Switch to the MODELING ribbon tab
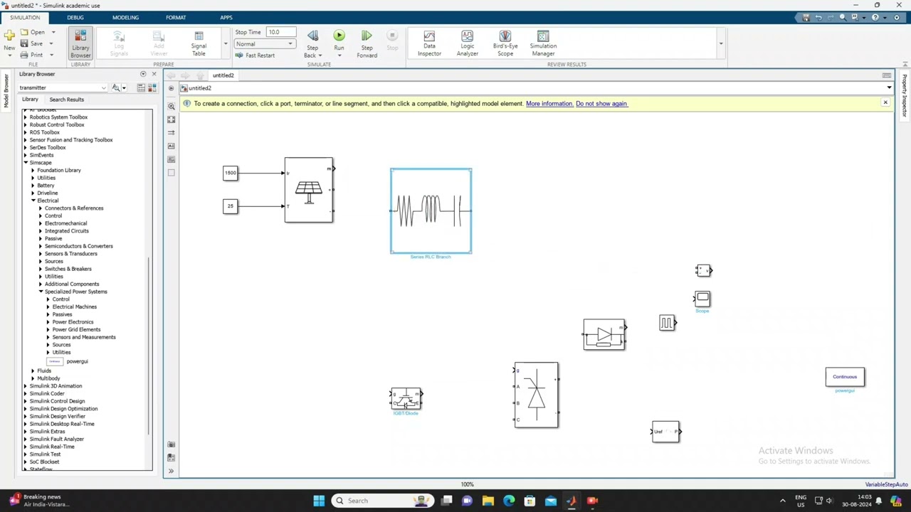Screen dimensions: 911x512 125,17
